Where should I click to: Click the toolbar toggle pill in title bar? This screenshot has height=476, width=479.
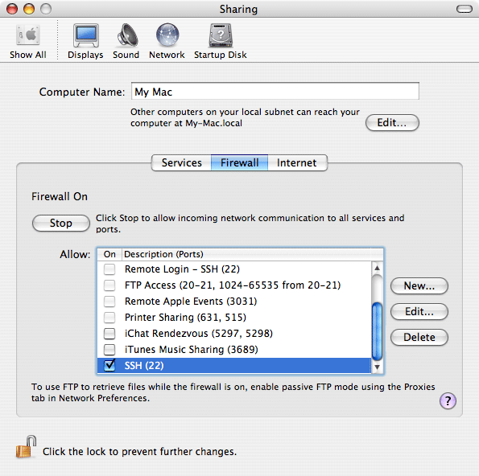coord(465,9)
